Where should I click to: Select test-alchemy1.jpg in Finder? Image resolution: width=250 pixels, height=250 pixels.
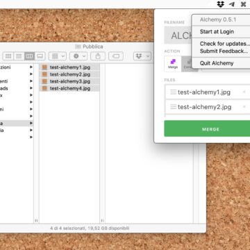point(69,67)
